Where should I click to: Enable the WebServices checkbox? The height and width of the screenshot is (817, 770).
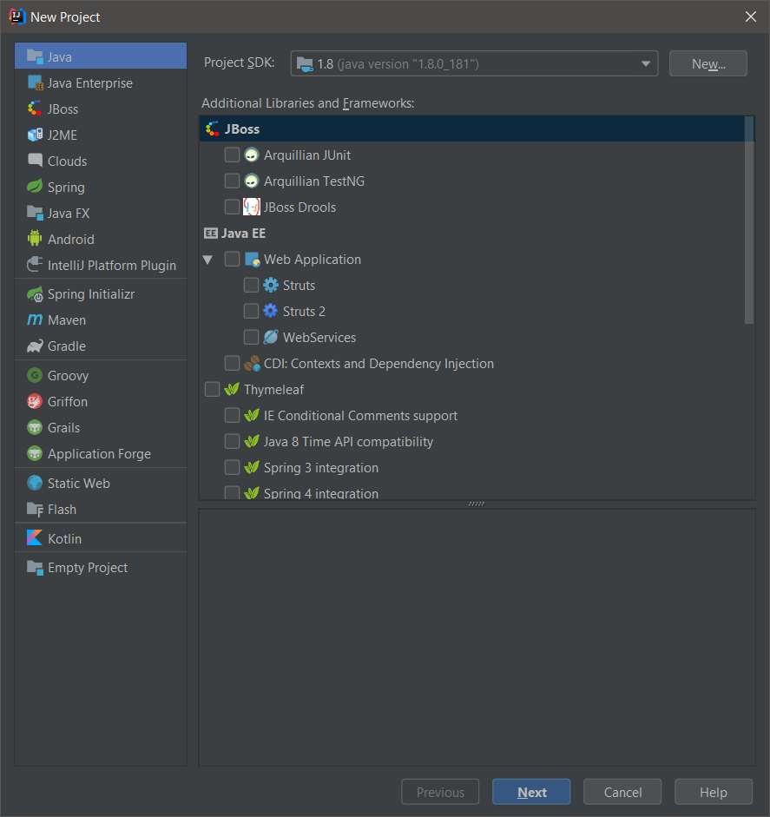tap(251, 337)
